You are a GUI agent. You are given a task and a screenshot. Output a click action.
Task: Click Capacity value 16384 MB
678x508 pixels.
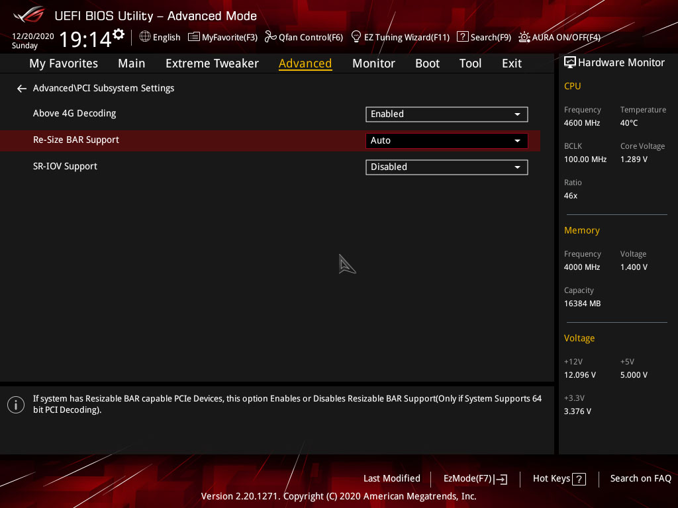tap(582, 304)
